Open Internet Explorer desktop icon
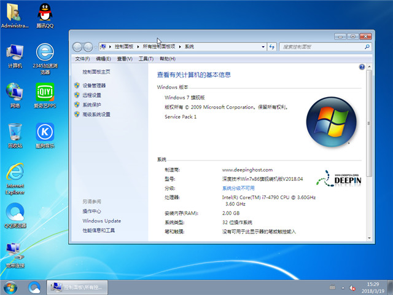 coord(15,179)
